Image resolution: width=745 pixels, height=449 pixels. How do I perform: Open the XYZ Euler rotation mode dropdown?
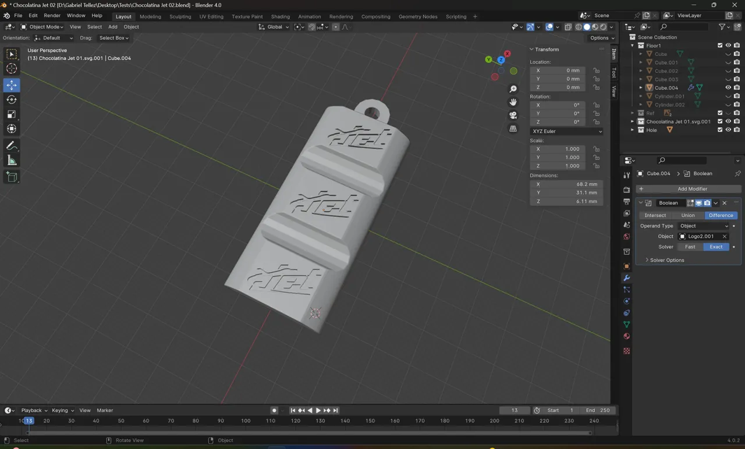click(566, 131)
